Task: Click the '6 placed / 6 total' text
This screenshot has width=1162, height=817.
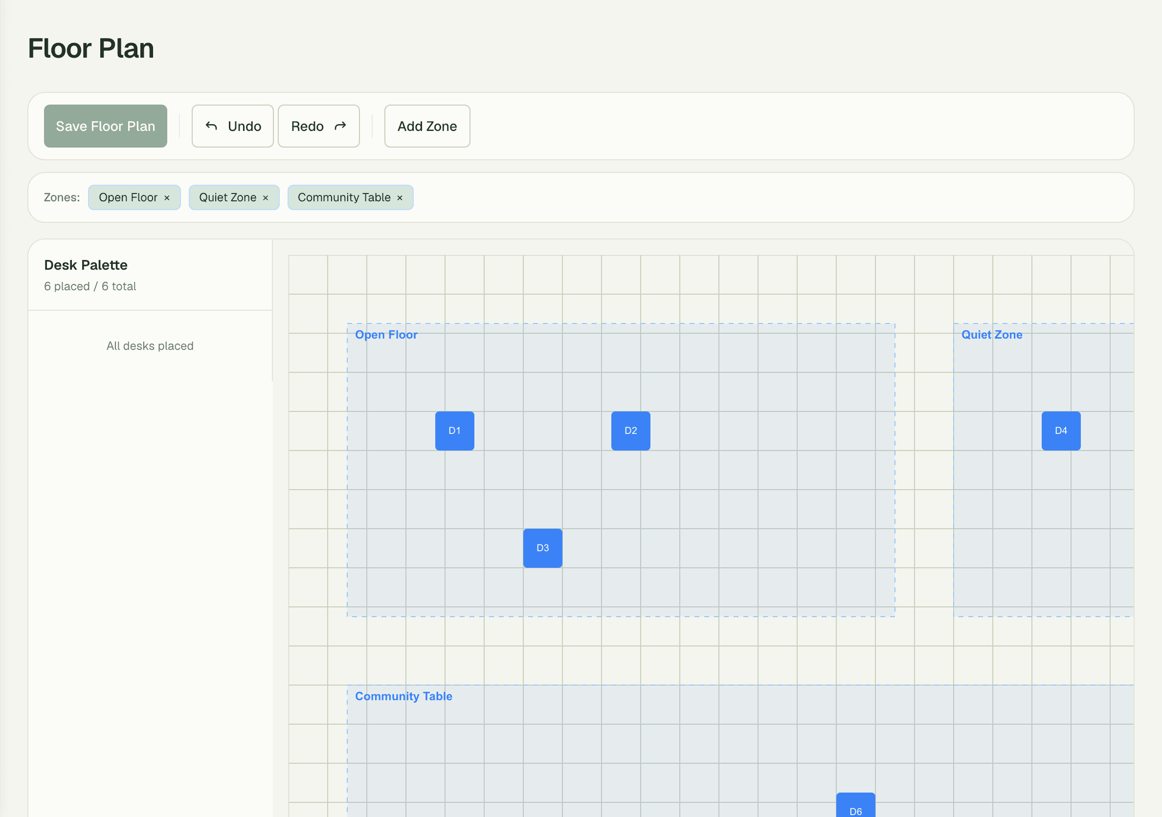Action: coord(90,286)
